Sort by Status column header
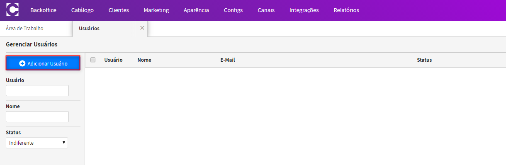 [x=424, y=60]
